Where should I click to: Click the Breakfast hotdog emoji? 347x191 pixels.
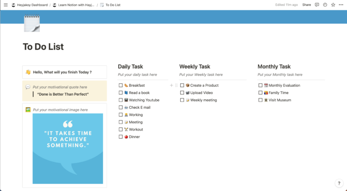pos(126,85)
